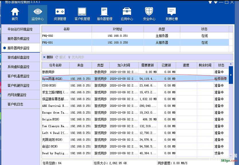Click the 优先同步 priority sync button
Screen dimensions: 239x165
click(x=76, y=57)
